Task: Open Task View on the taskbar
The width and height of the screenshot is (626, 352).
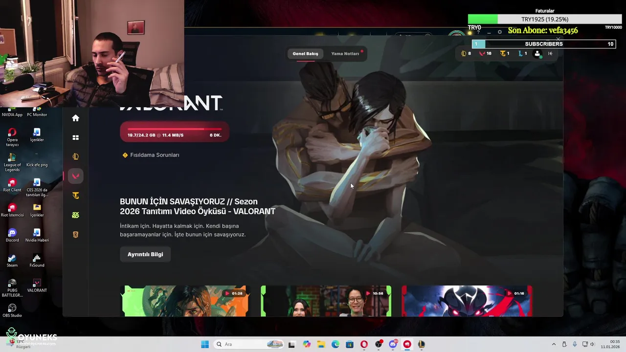Action: (292, 344)
